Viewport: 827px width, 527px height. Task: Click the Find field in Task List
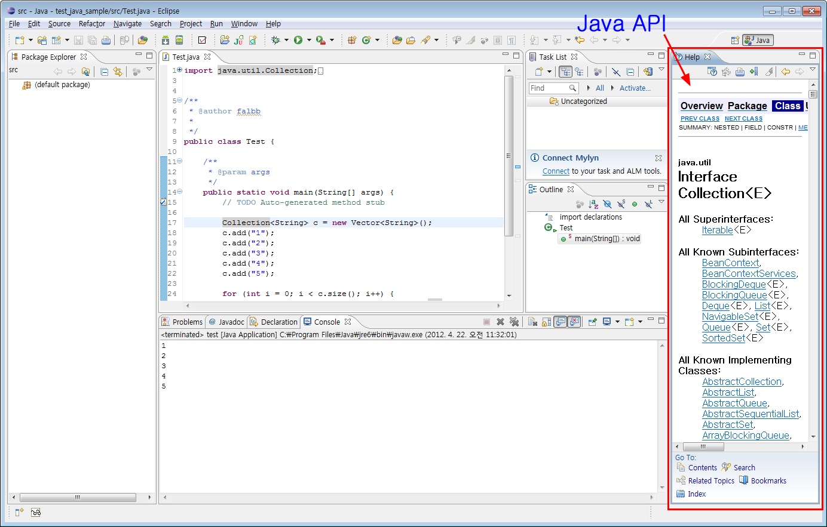[554, 88]
